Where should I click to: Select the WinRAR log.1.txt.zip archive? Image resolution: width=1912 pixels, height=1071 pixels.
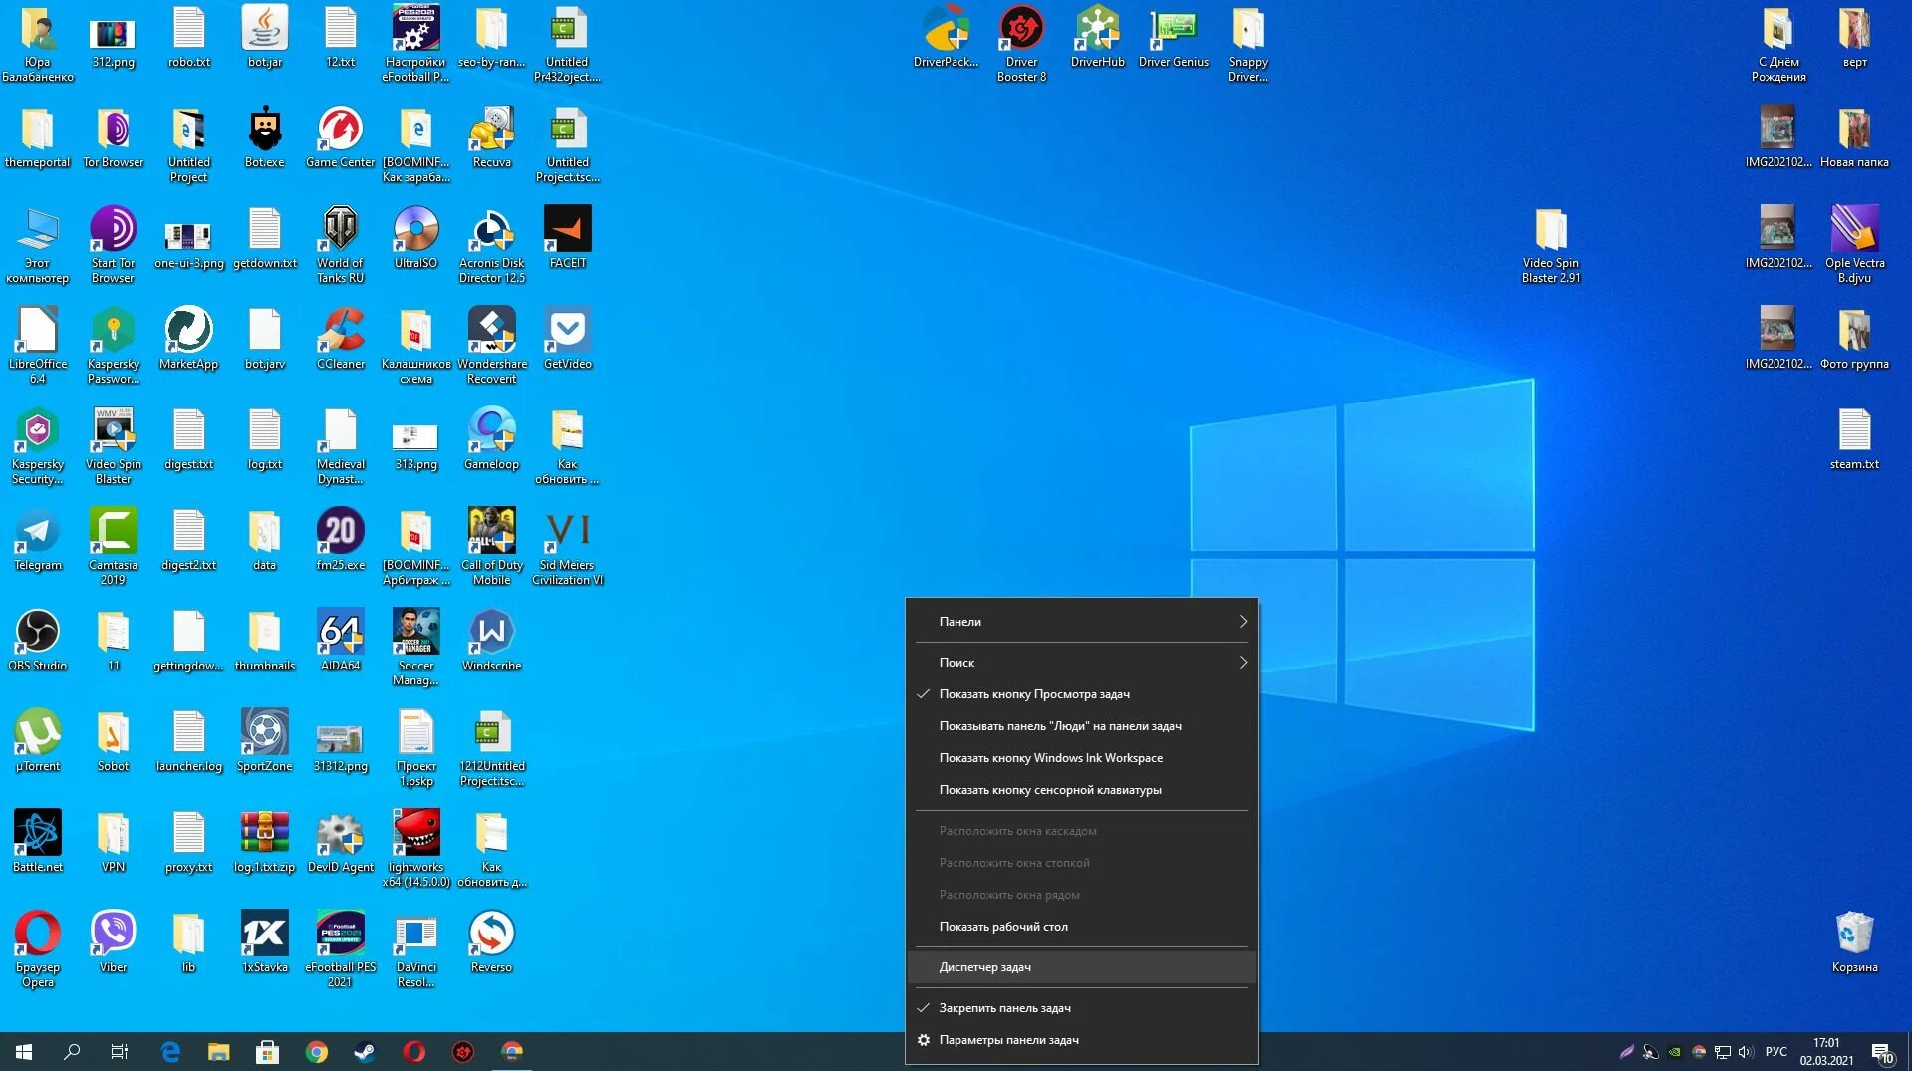(x=264, y=842)
